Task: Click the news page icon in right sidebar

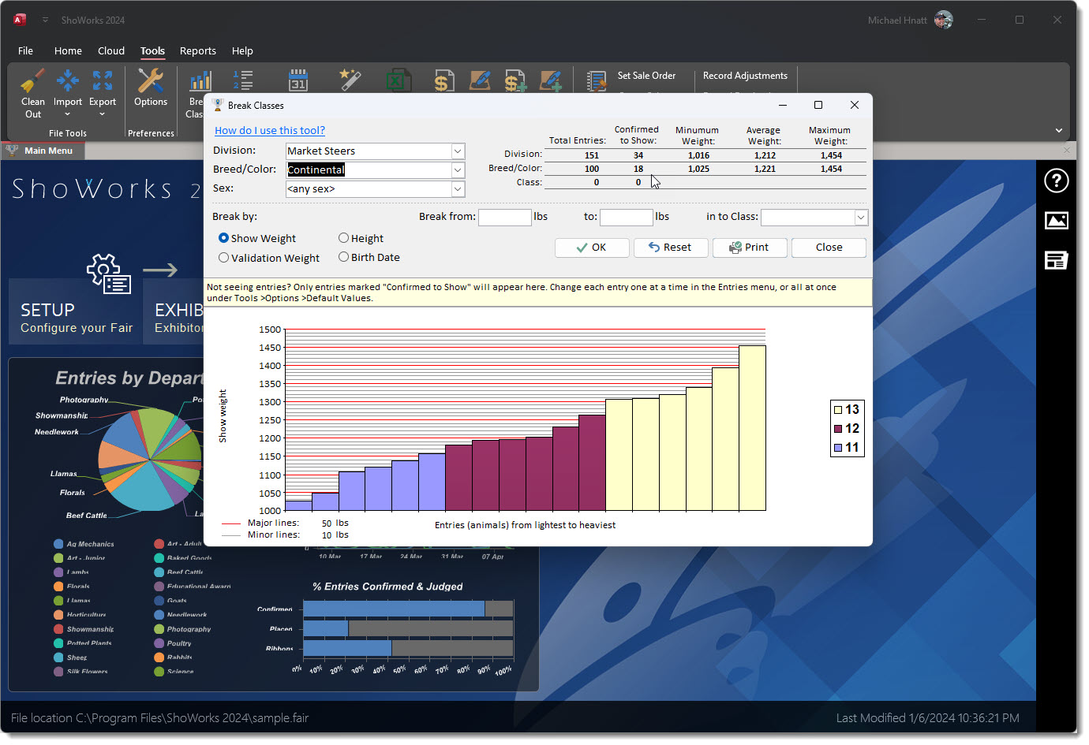Action: pyautogui.click(x=1056, y=260)
